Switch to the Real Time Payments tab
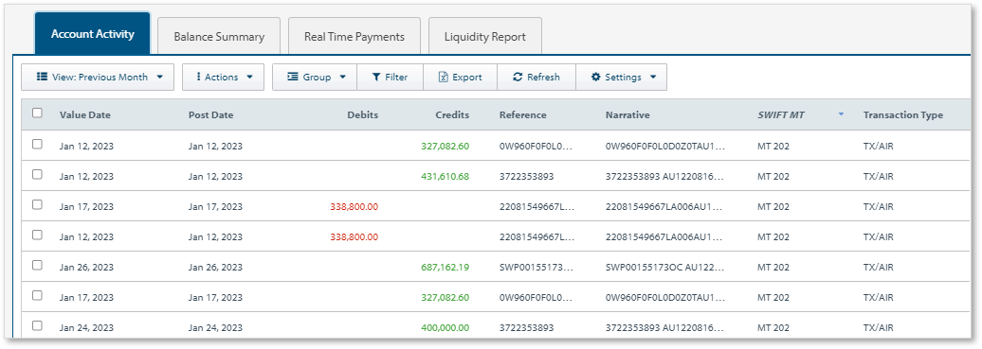The width and height of the screenshot is (982, 349). [355, 36]
